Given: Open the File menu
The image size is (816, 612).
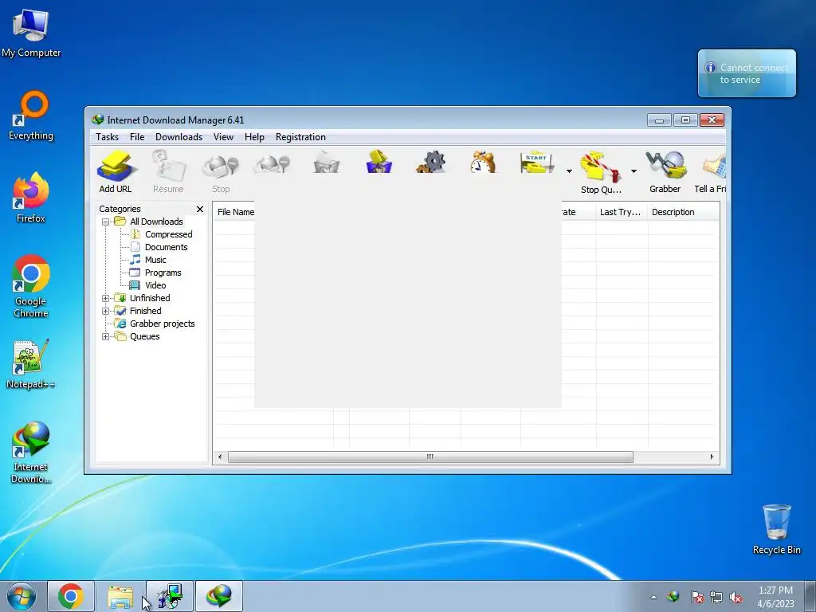Looking at the screenshot, I should point(137,137).
